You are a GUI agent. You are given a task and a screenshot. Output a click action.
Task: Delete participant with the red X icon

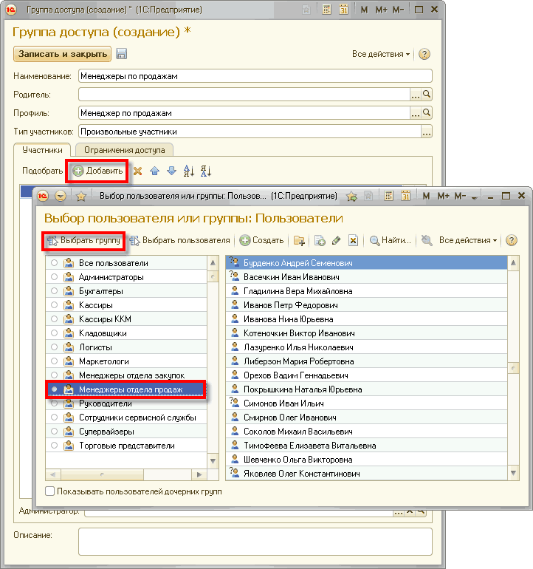(x=137, y=171)
